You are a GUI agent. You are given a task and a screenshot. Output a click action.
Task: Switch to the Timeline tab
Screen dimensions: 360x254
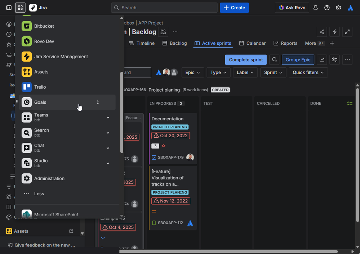coord(142,43)
